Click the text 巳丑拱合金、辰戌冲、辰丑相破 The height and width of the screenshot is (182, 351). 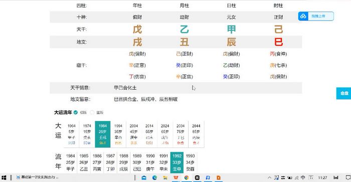[x=146, y=99]
